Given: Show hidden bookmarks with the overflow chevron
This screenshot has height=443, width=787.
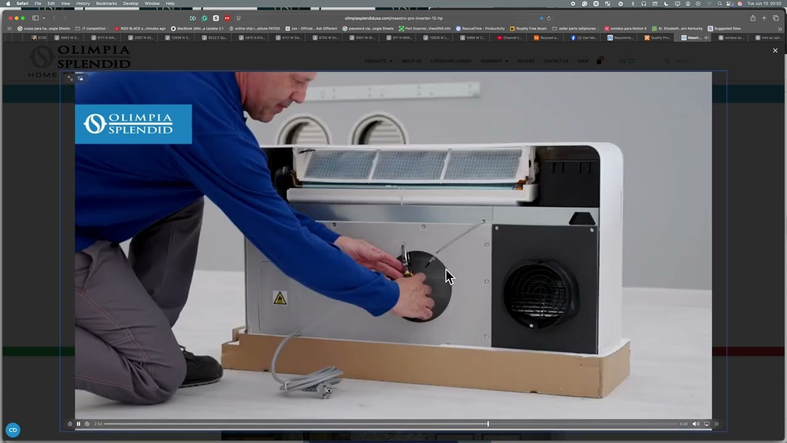Looking at the screenshot, I should click(x=780, y=29).
